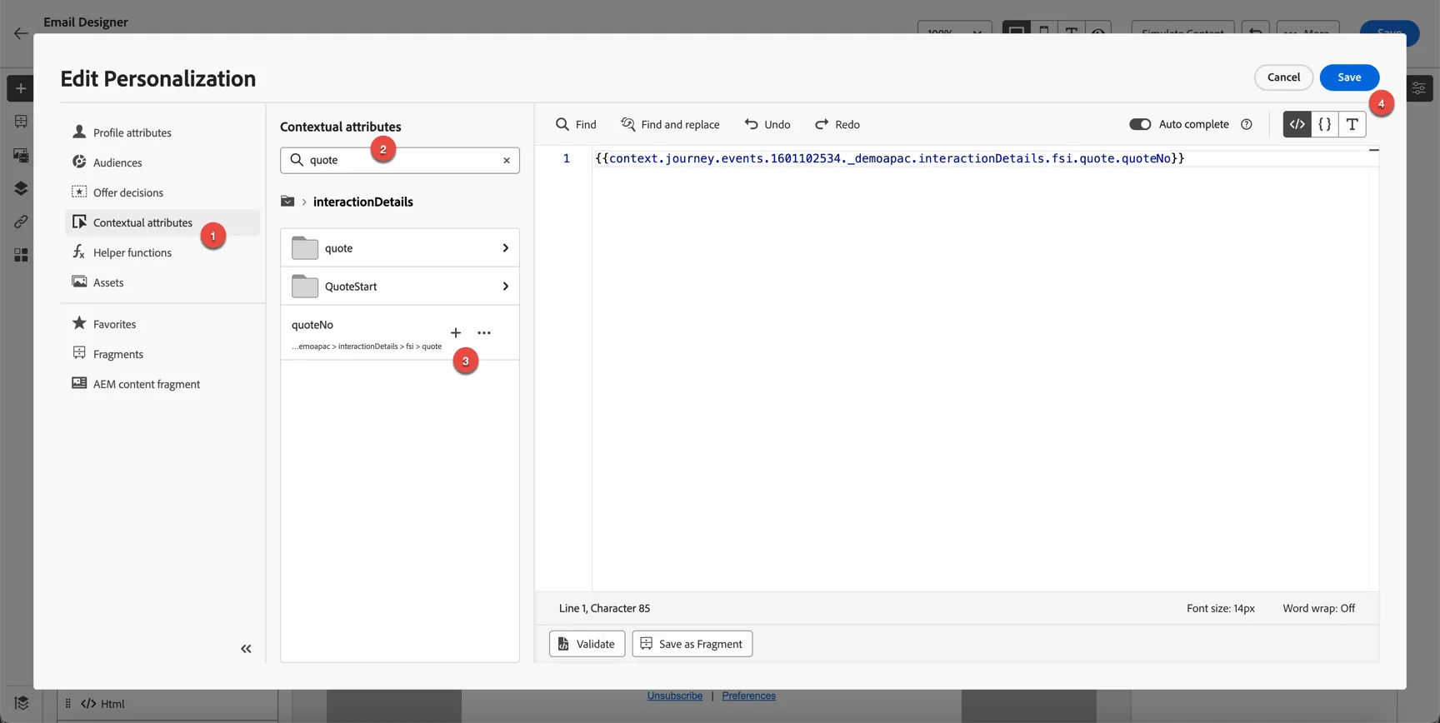Toggle the Auto complete switch
The image size is (1440, 723).
point(1140,124)
